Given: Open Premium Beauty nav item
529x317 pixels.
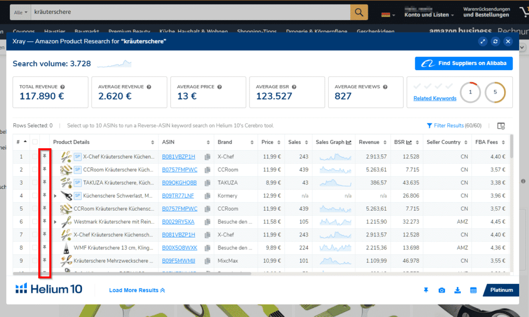Looking at the screenshot, I should coord(129,31).
